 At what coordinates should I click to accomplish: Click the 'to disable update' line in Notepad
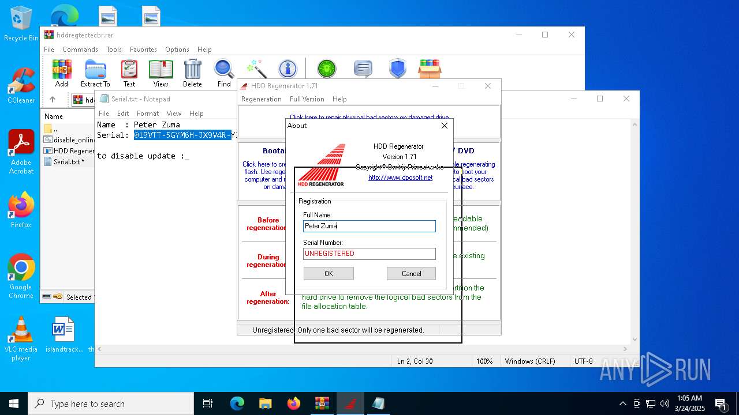[x=143, y=156]
